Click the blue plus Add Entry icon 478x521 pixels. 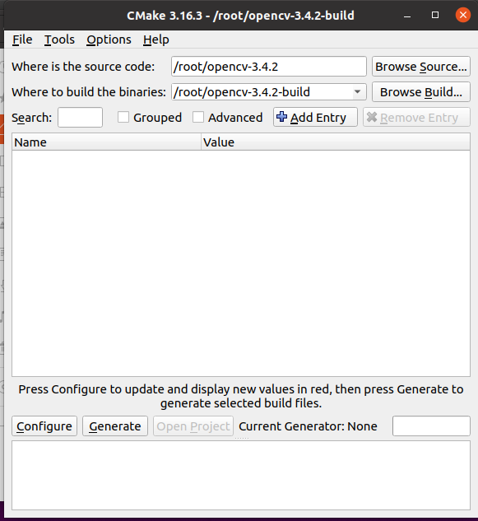pyautogui.click(x=281, y=117)
